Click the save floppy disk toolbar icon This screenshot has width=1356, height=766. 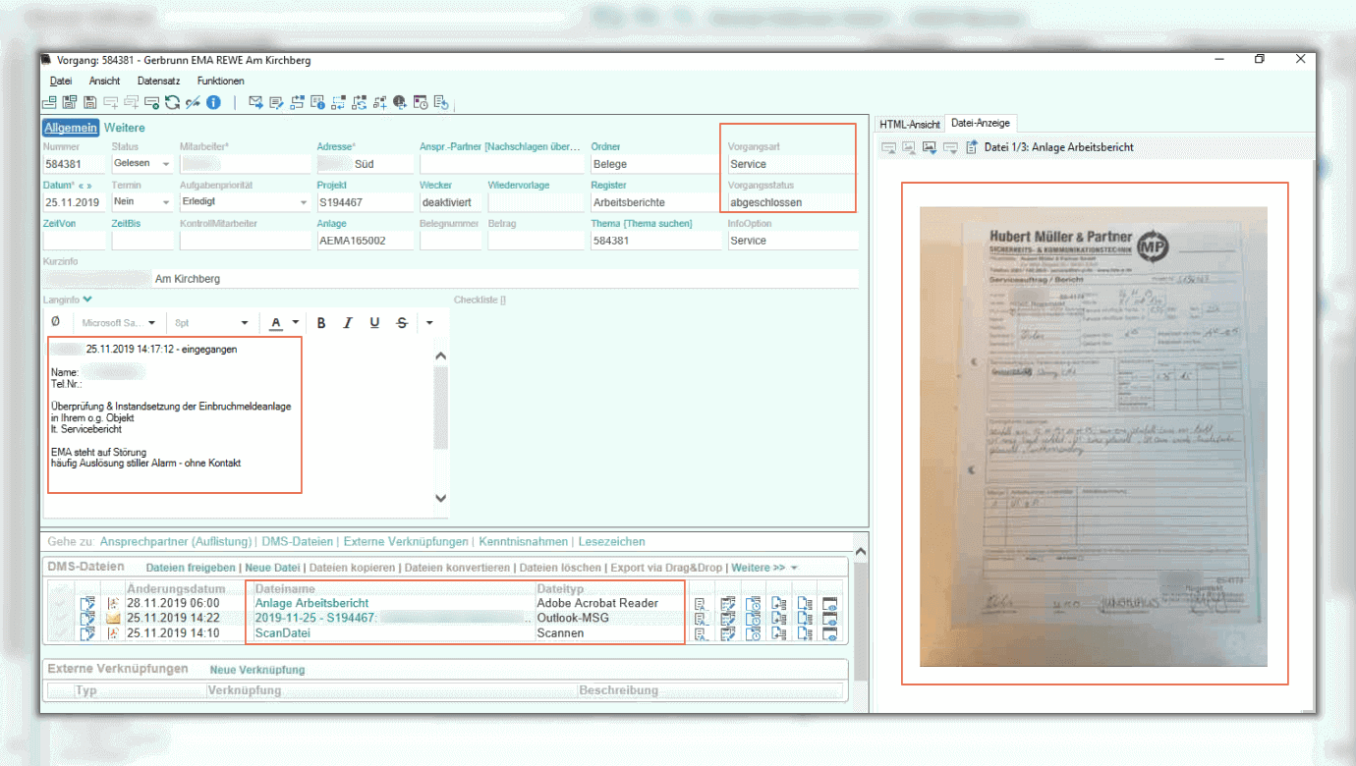point(89,102)
